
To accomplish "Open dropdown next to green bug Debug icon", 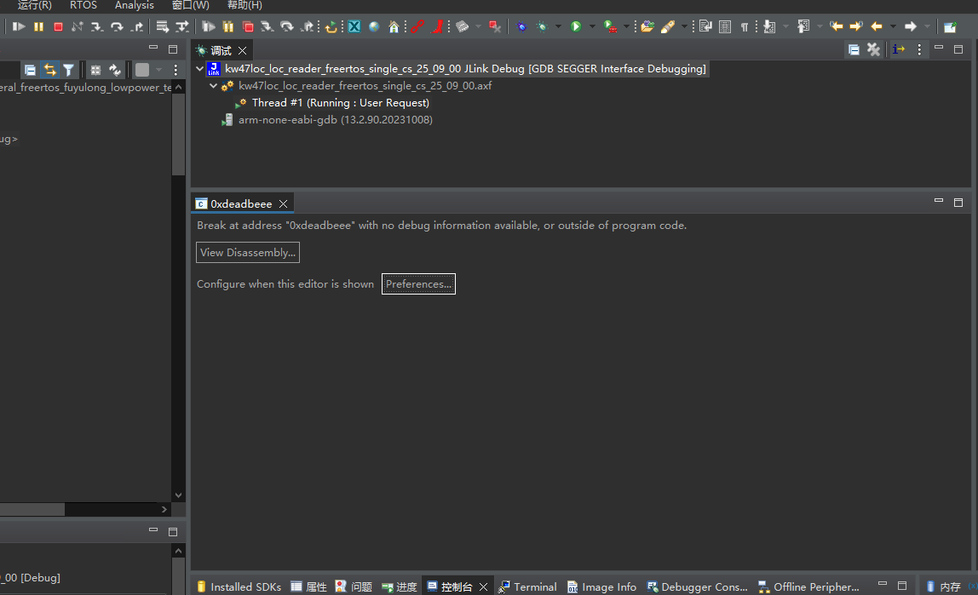I will tap(558, 26).
